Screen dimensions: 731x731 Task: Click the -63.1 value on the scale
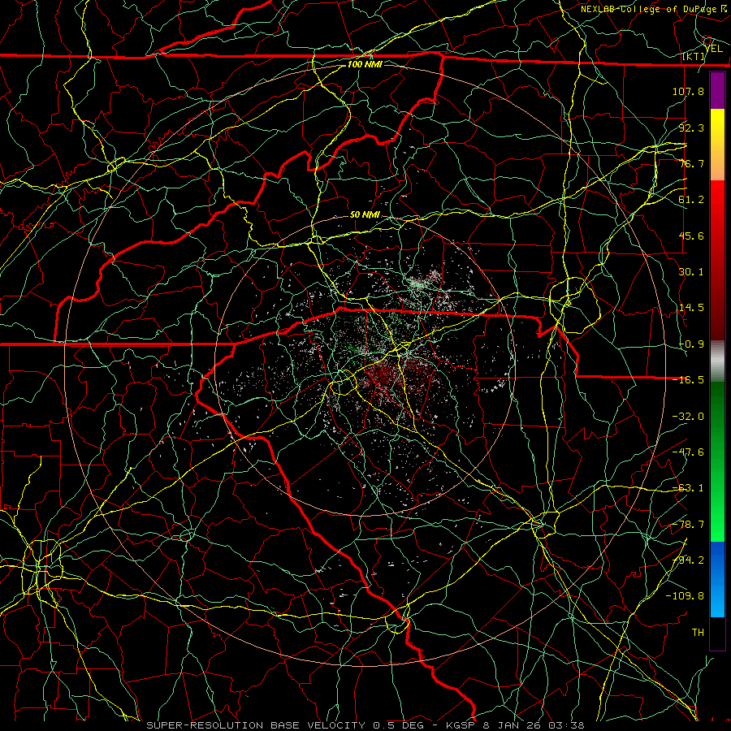click(688, 488)
